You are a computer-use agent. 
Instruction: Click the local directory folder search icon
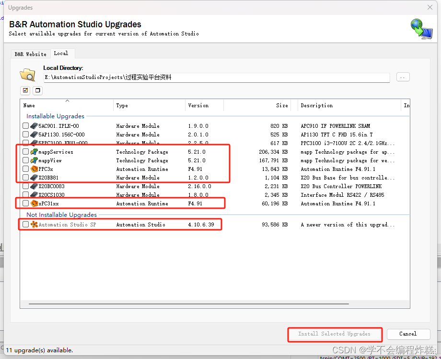28,75
